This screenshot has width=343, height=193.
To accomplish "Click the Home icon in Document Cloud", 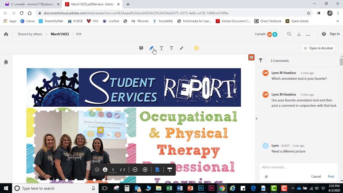I will pyautogui.click(x=6, y=34).
